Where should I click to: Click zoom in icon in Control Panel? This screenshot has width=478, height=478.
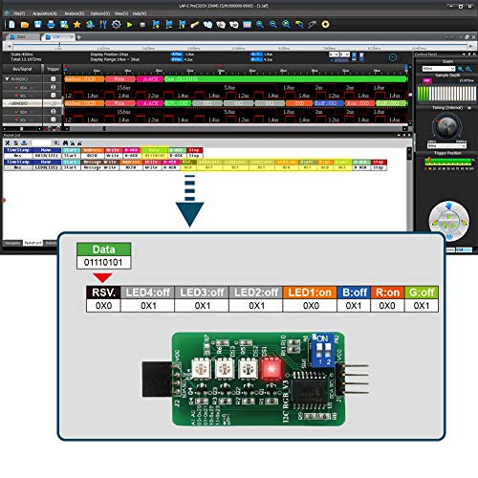[x=461, y=69]
